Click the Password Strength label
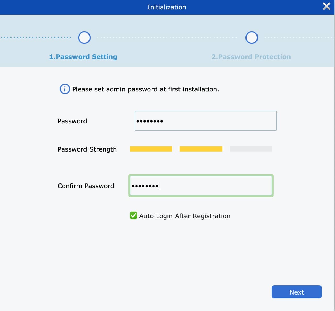 (87, 149)
